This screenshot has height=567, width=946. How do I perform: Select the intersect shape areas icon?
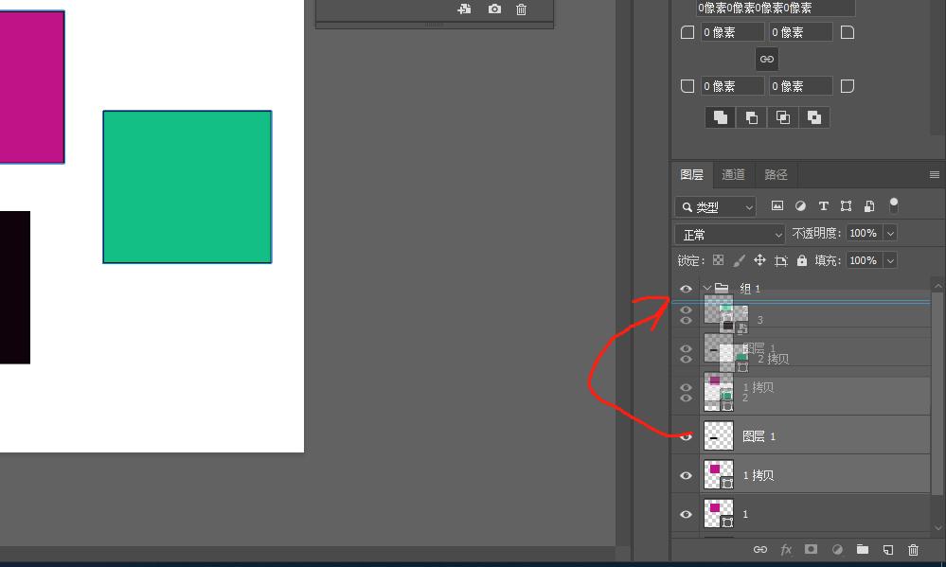point(783,117)
